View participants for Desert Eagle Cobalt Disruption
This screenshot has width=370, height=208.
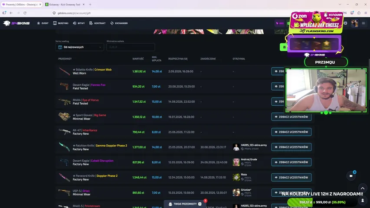point(291,162)
